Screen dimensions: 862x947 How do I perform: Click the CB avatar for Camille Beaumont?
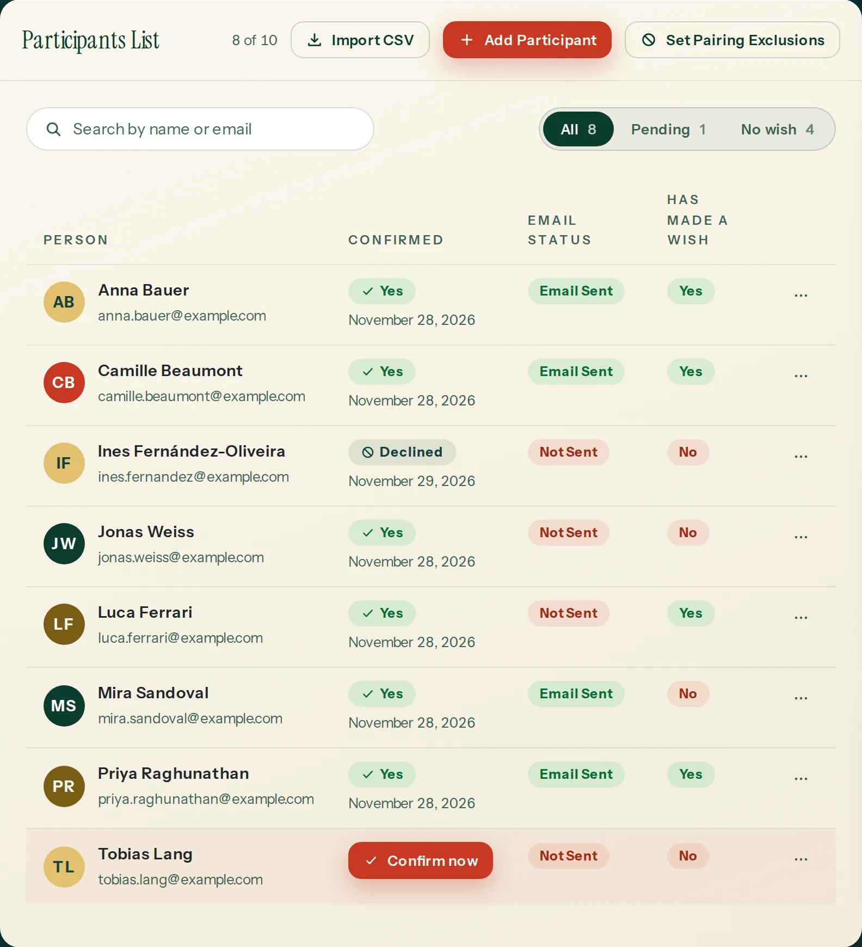coord(64,383)
